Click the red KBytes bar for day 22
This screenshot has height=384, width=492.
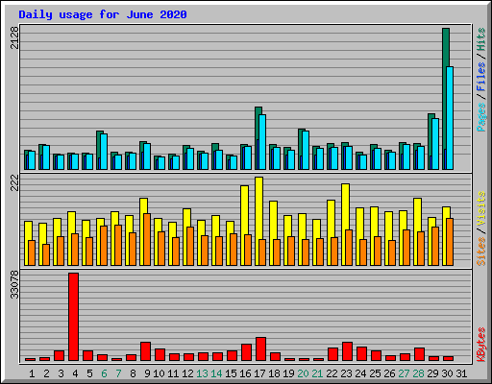(x=332, y=354)
